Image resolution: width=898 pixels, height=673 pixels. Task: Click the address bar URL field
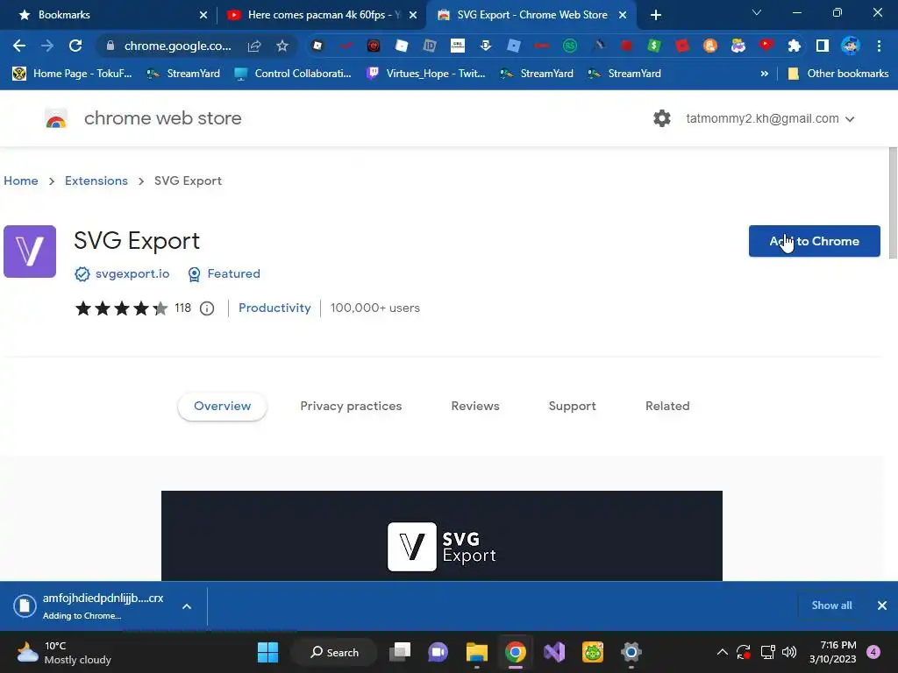coord(177,46)
